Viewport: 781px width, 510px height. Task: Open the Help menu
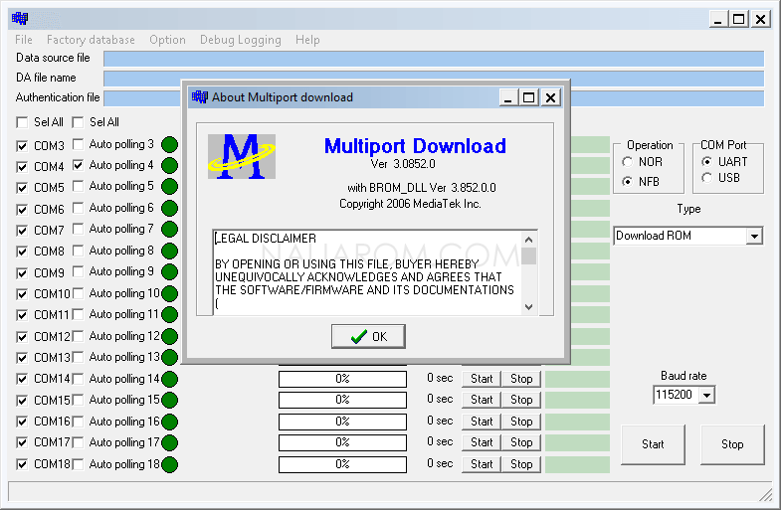(x=307, y=40)
